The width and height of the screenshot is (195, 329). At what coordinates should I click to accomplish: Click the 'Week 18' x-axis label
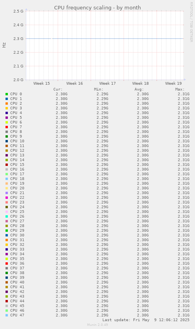(x=140, y=83)
